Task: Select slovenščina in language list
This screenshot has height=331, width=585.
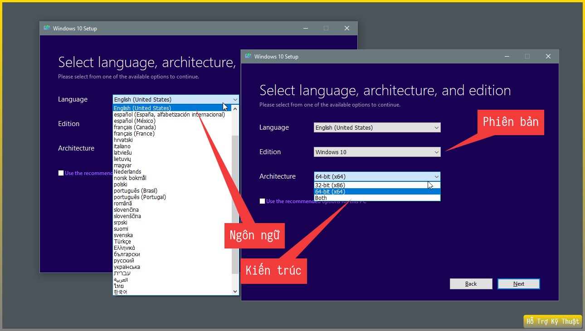Action: click(172, 216)
